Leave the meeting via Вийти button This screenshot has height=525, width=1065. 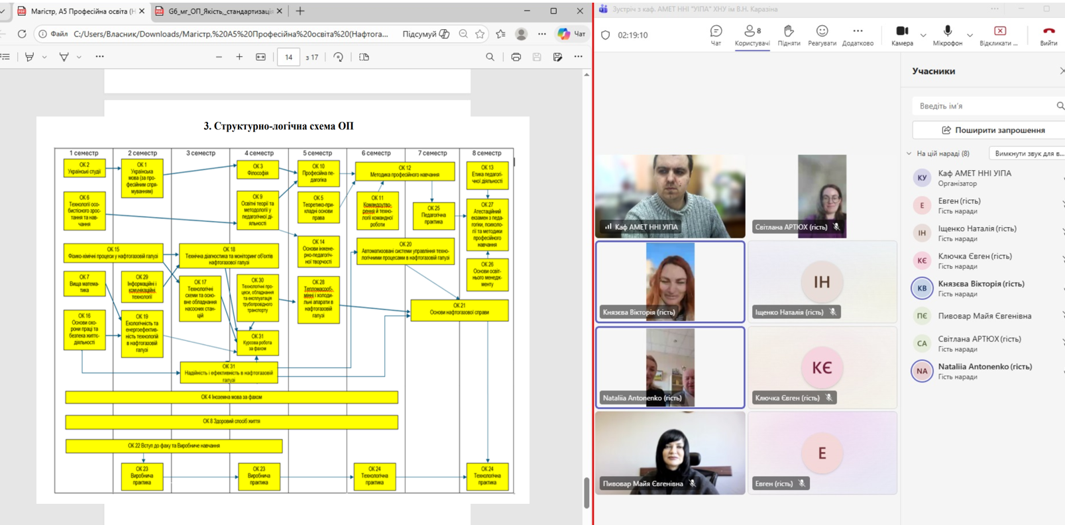[x=1048, y=35]
